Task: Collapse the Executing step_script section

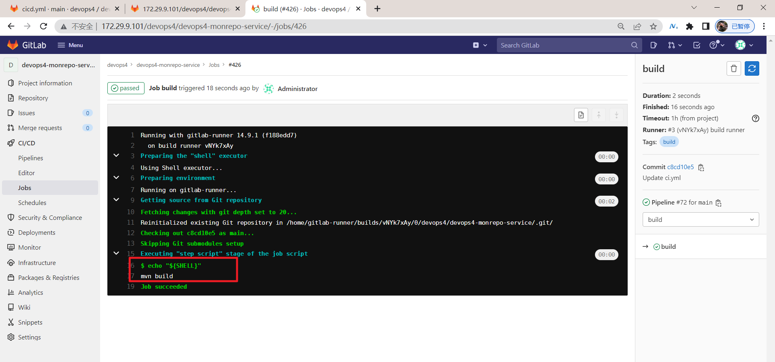Action: (x=116, y=253)
